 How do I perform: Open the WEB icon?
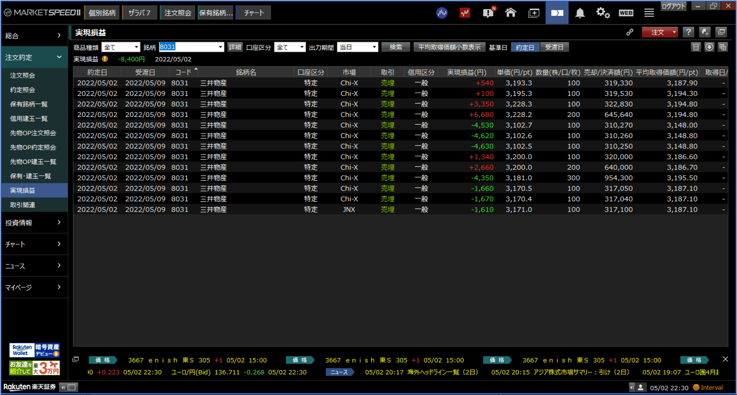point(626,13)
